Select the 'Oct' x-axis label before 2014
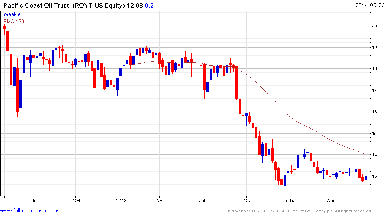Viewport: 388px width, 216px height. click(x=247, y=201)
